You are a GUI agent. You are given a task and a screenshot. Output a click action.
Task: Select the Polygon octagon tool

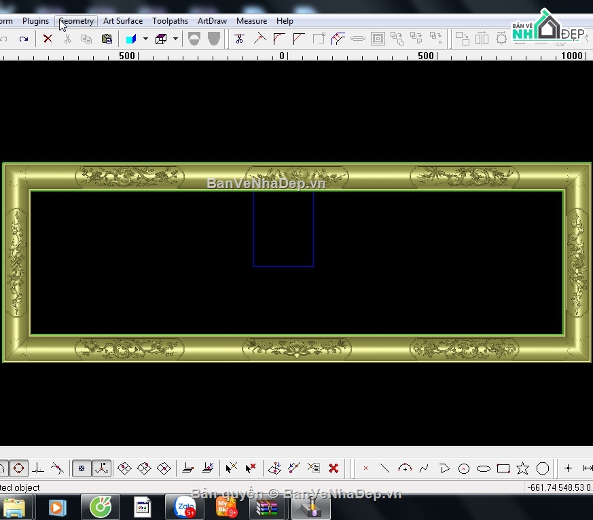(543, 468)
